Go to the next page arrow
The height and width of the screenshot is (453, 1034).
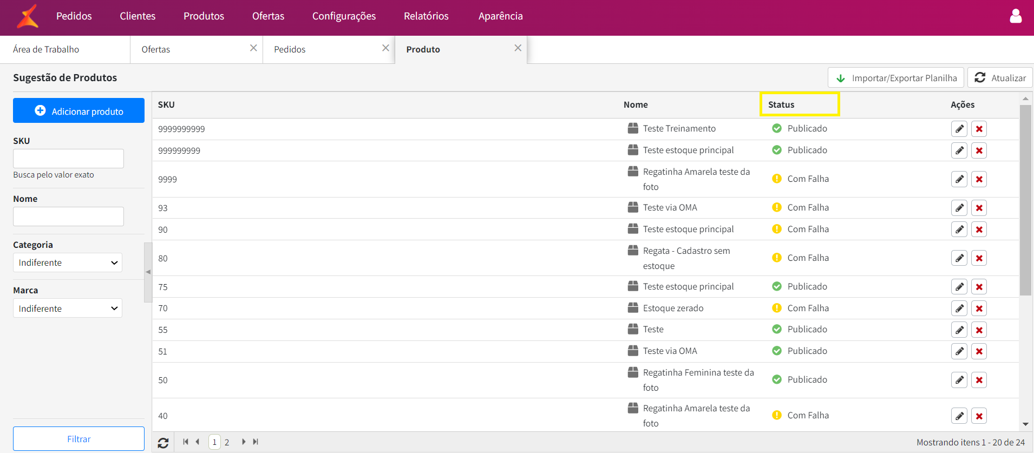click(x=244, y=442)
